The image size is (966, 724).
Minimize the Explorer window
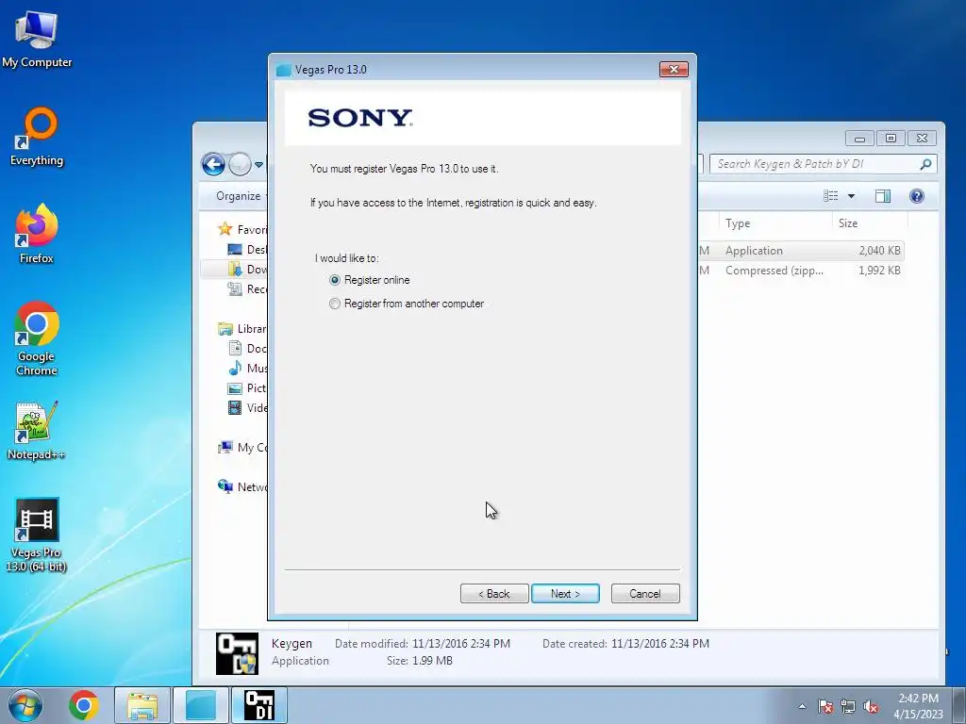859,138
